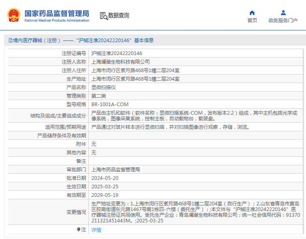Click the 生效日期 row label
The width and height of the screenshot is (306, 239).
[76, 186]
